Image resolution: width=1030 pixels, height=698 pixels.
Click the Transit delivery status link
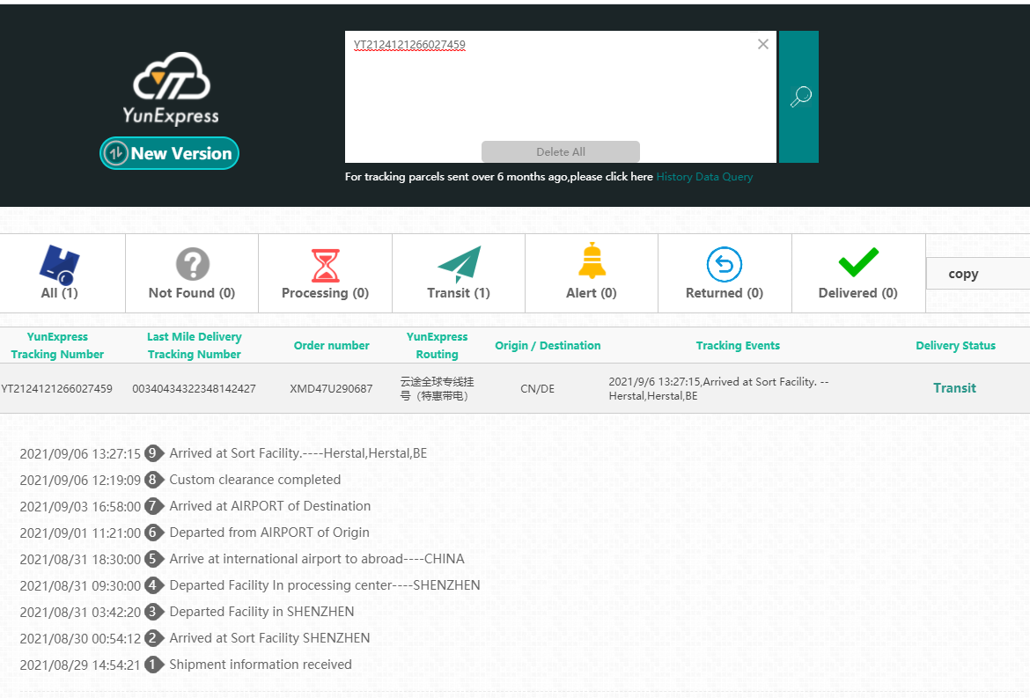click(x=954, y=388)
